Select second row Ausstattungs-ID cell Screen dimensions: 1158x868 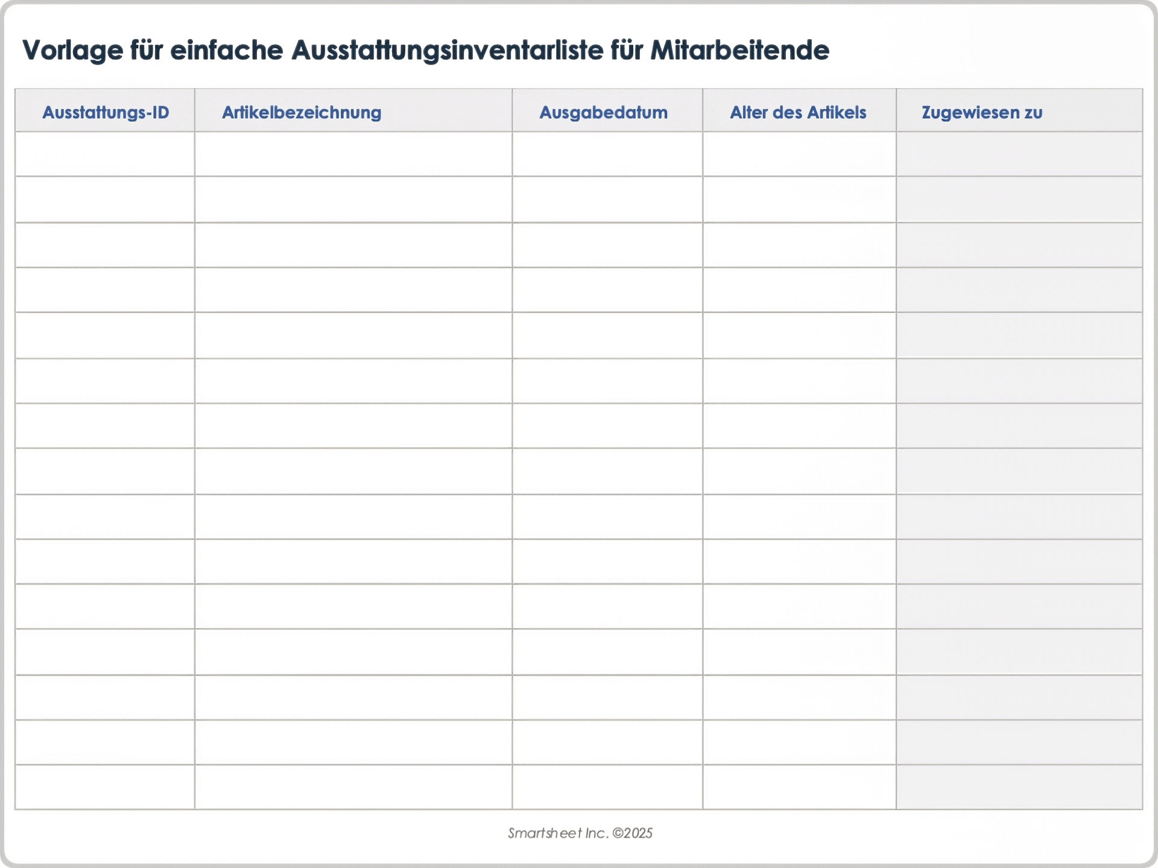[105, 200]
